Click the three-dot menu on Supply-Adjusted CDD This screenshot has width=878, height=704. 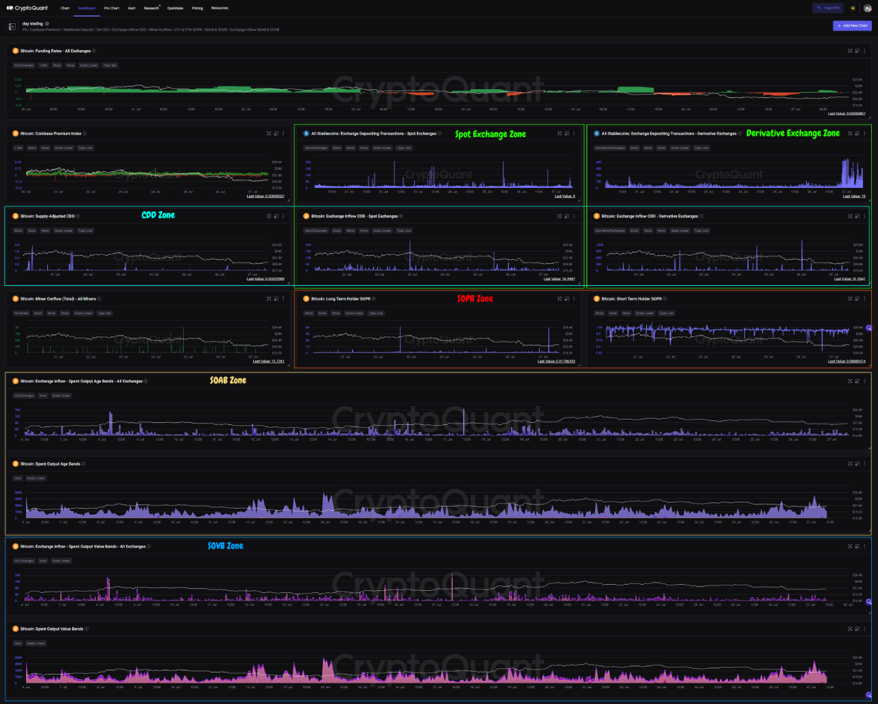[283, 216]
